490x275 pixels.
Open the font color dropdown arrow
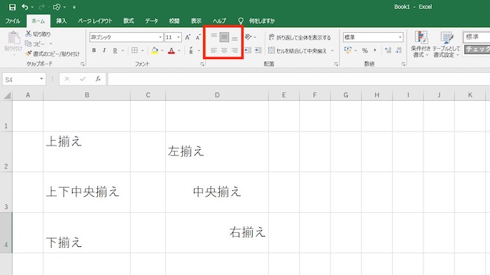(x=179, y=50)
